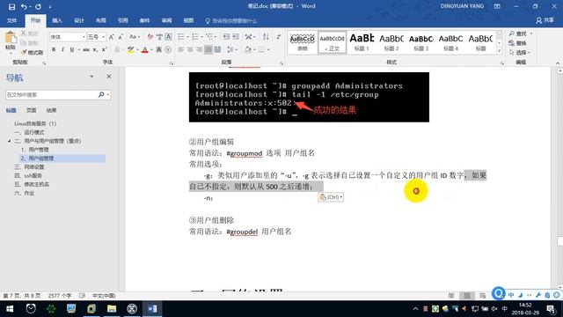The width and height of the screenshot is (563, 317).
Task: Expand the Styles gallery More arrow
Action: (499, 51)
